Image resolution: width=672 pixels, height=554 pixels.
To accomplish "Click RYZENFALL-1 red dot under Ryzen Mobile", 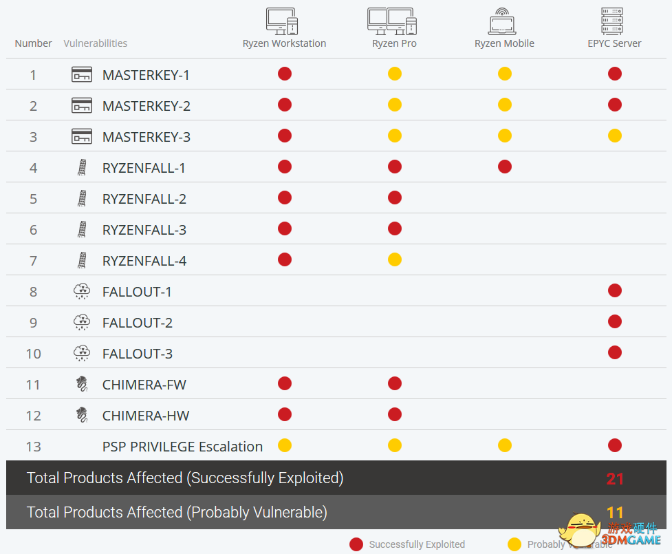I will 505,167.
